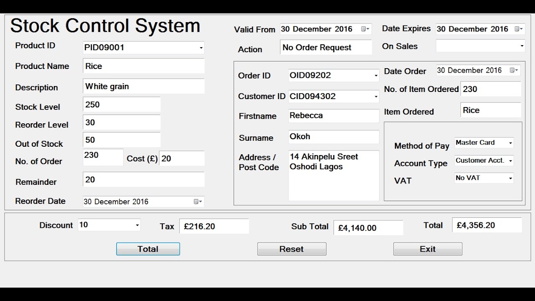The width and height of the screenshot is (535, 301).
Task: Click the Firstname field with Rebecca
Action: click(334, 116)
